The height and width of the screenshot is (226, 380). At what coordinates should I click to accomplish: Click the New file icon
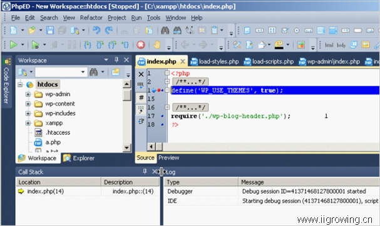coord(14,30)
